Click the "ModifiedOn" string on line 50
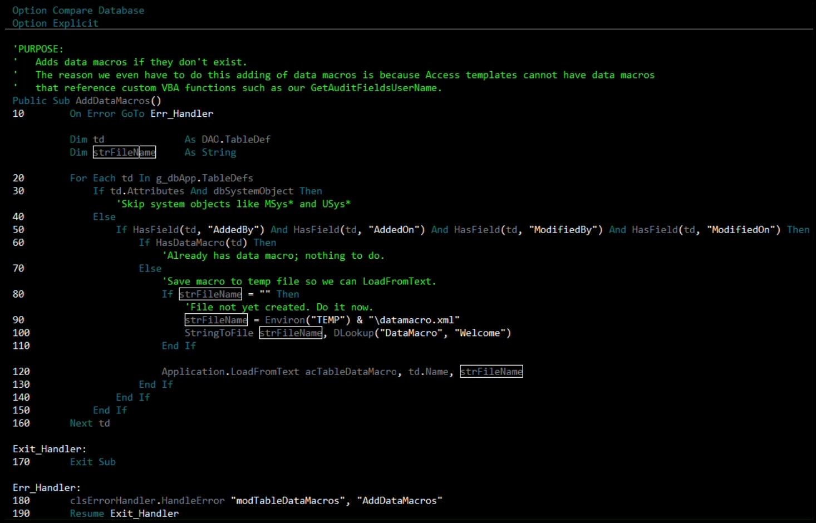The height and width of the screenshot is (523, 816). 741,230
